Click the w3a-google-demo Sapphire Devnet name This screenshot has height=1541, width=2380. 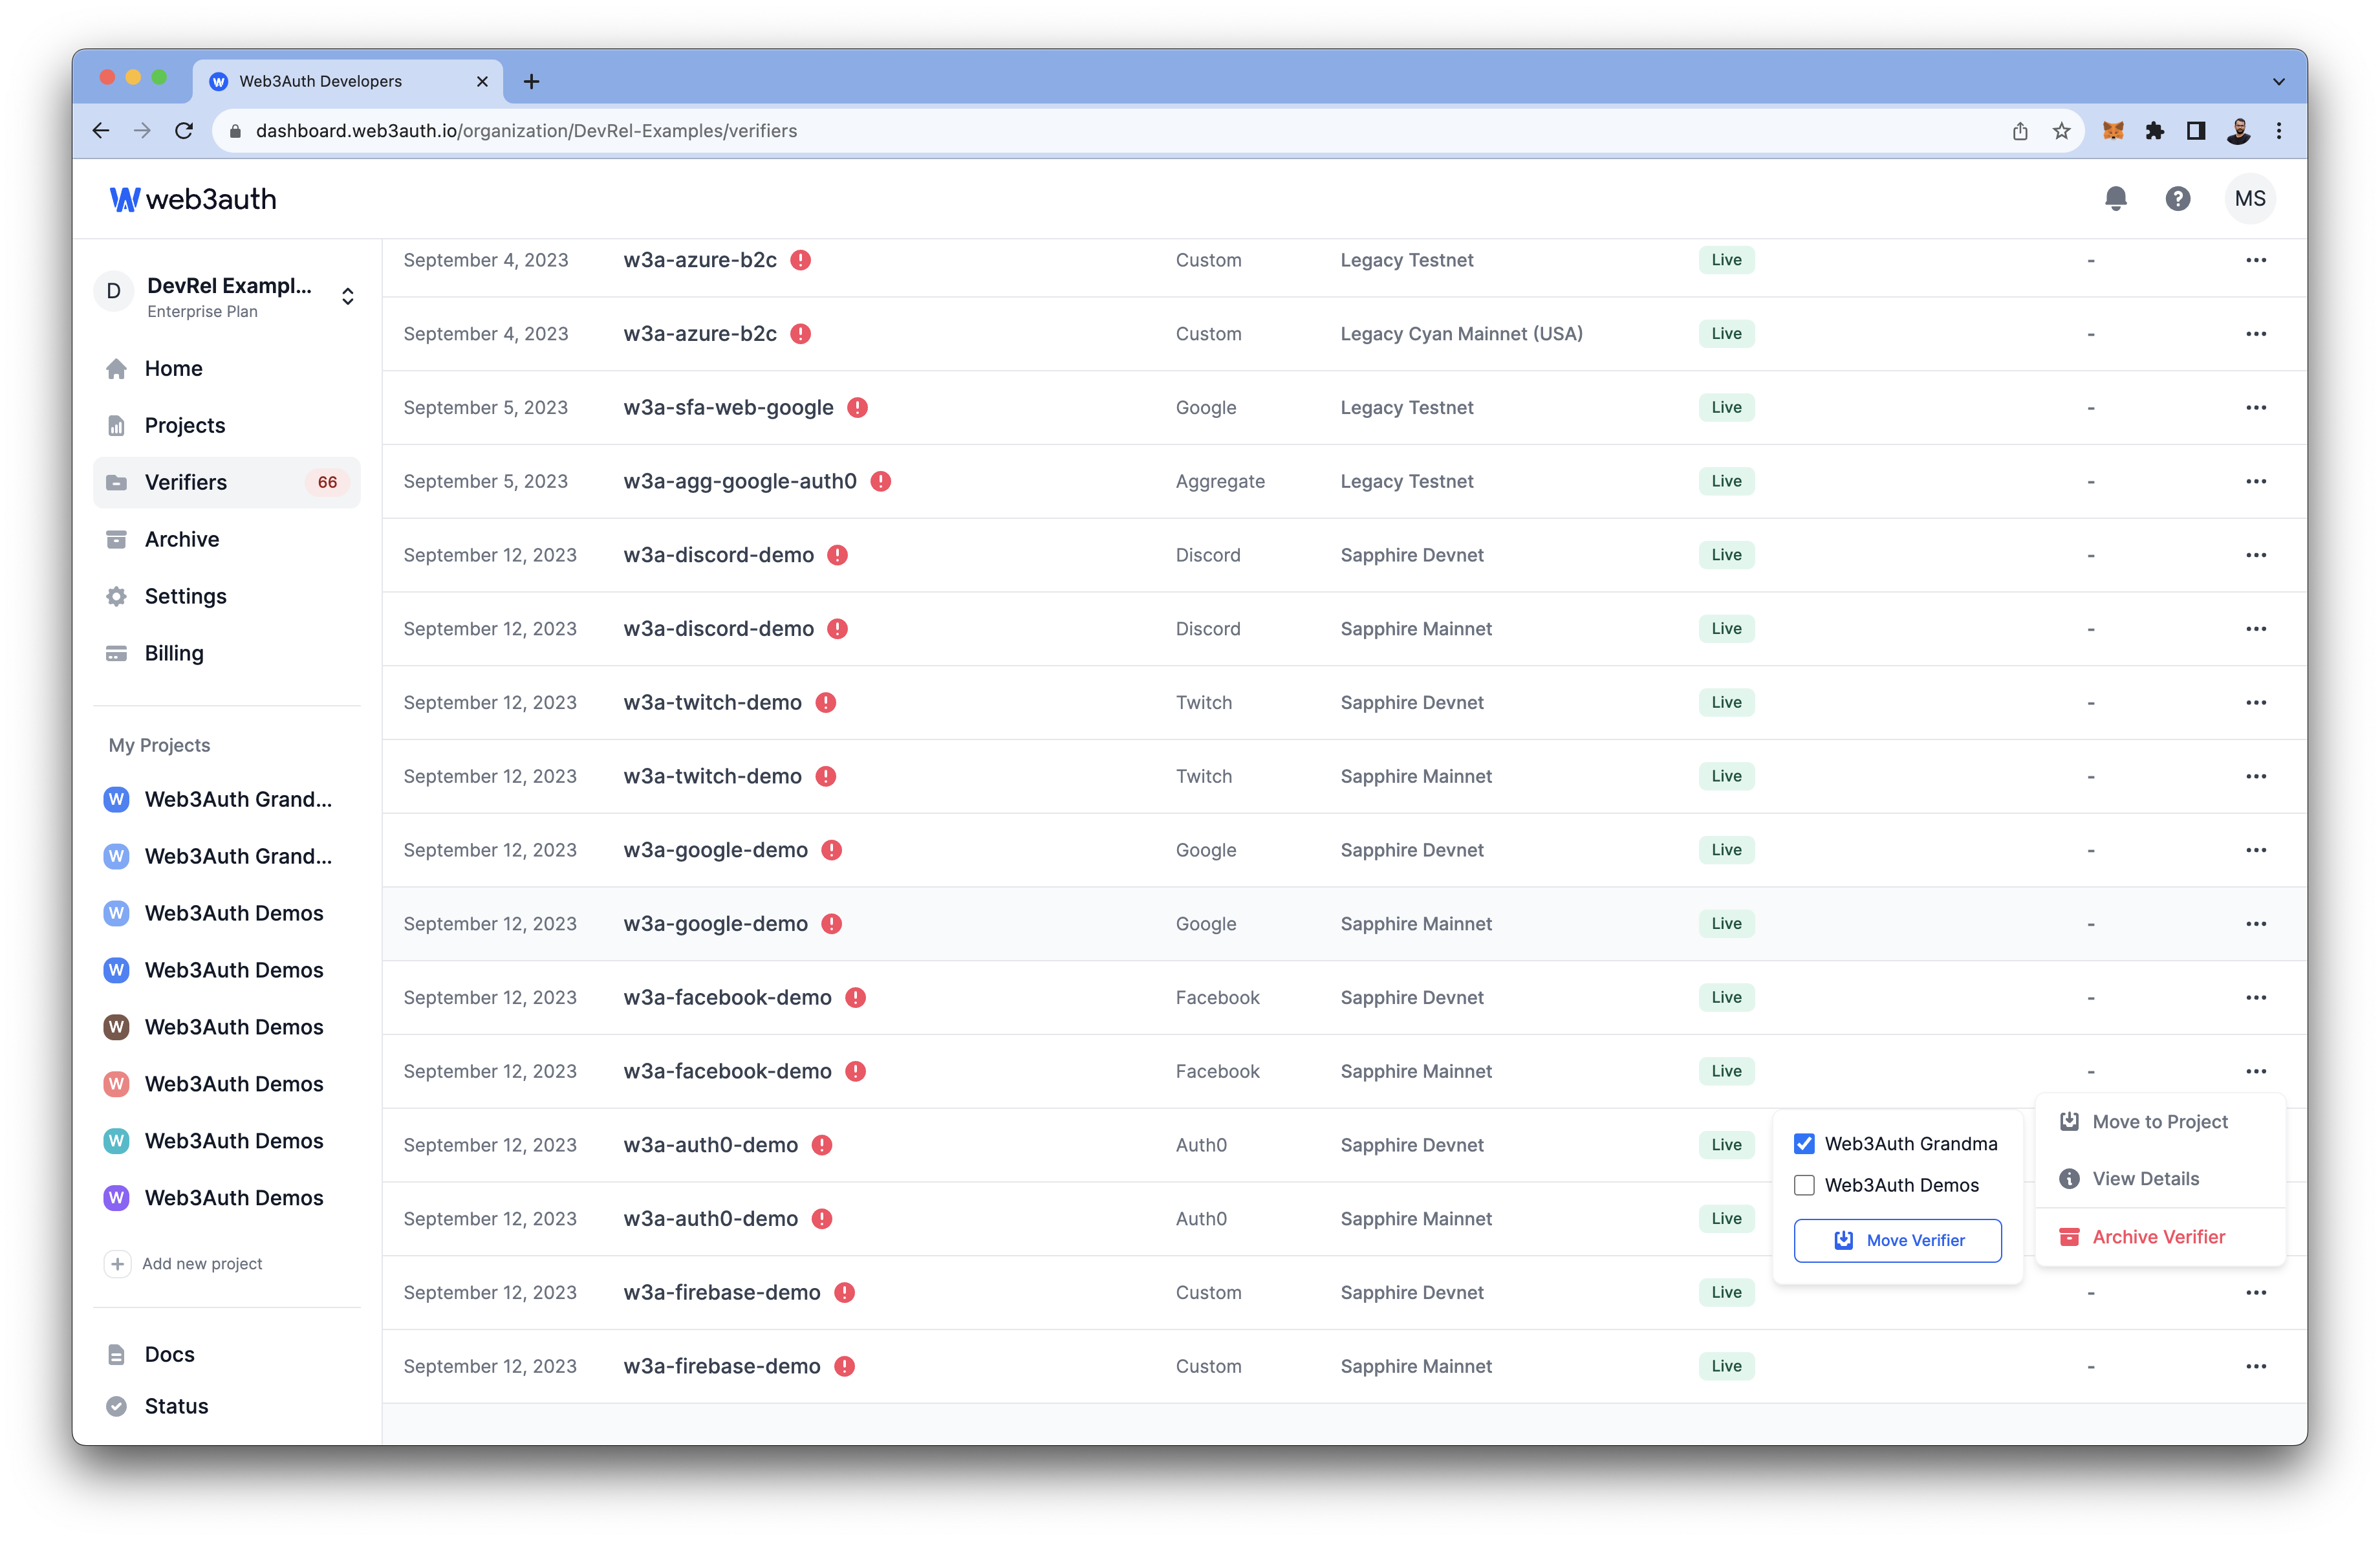[715, 850]
